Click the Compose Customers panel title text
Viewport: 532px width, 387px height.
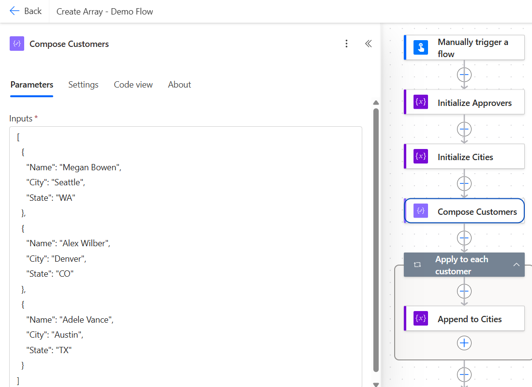69,44
